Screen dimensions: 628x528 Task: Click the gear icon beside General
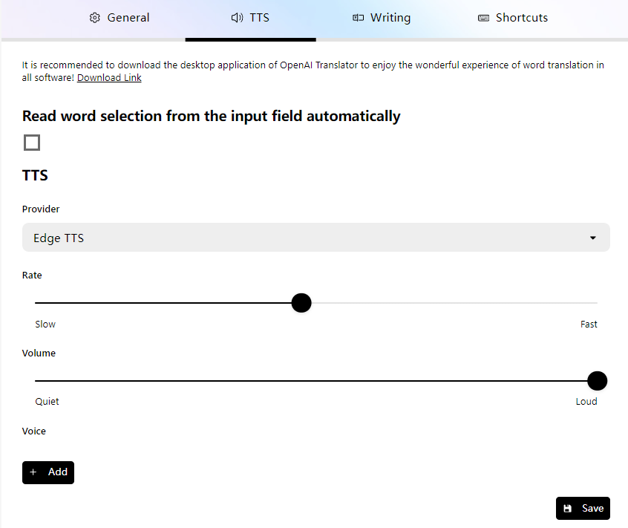(94, 18)
